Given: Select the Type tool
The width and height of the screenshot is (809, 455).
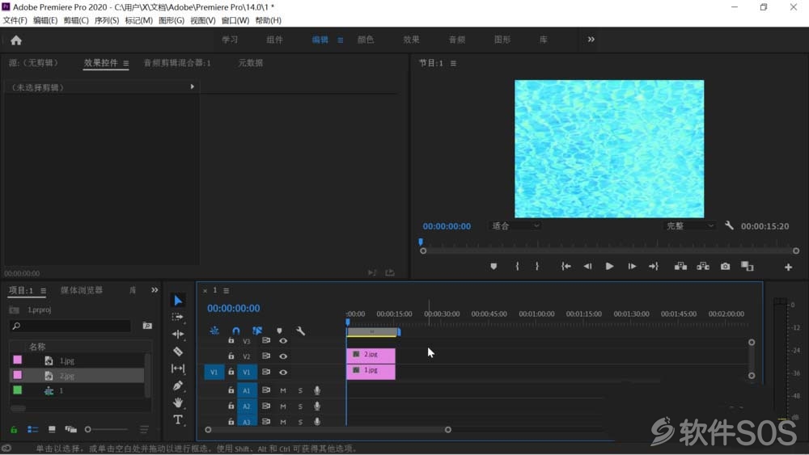Looking at the screenshot, I should point(178,419).
